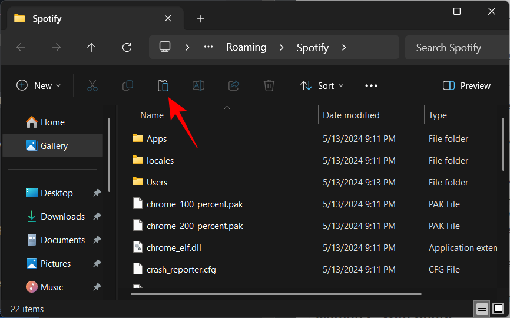
Task: Open the New item dropdown
Action: [x=39, y=86]
